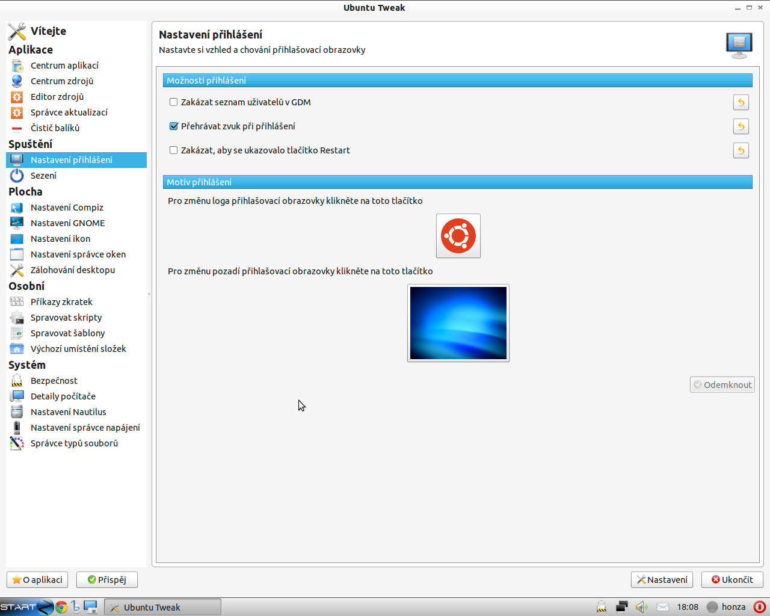Reset Přehrávat zvuk při přihlášení option
The width and height of the screenshot is (770, 616).
tap(741, 126)
